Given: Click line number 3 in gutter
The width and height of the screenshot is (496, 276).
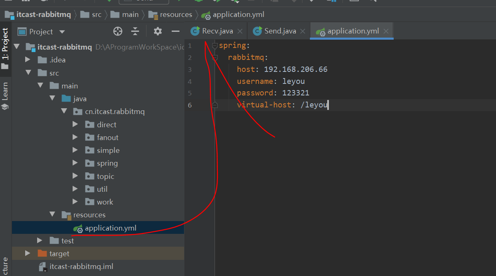Looking at the screenshot, I should (x=189, y=69).
